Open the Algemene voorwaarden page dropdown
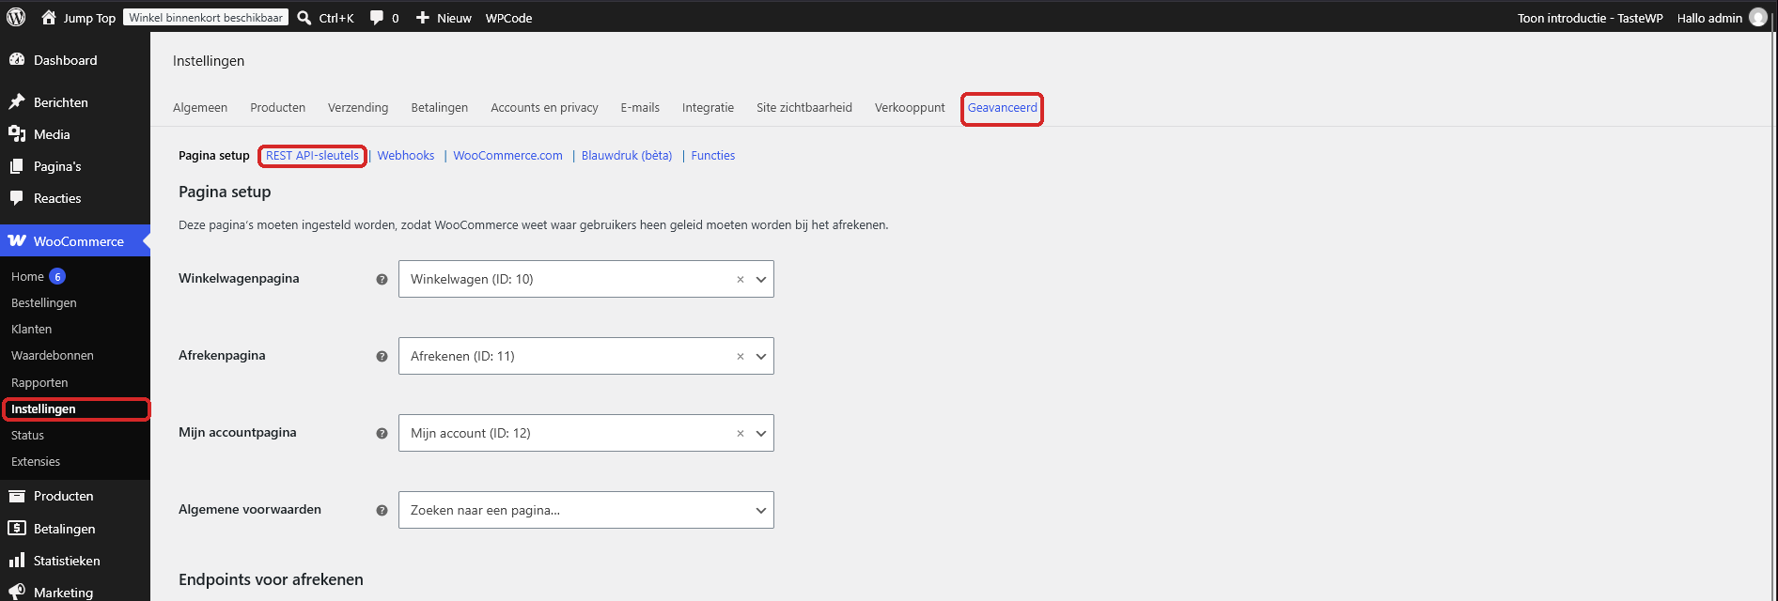This screenshot has width=1778, height=601. coord(585,510)
